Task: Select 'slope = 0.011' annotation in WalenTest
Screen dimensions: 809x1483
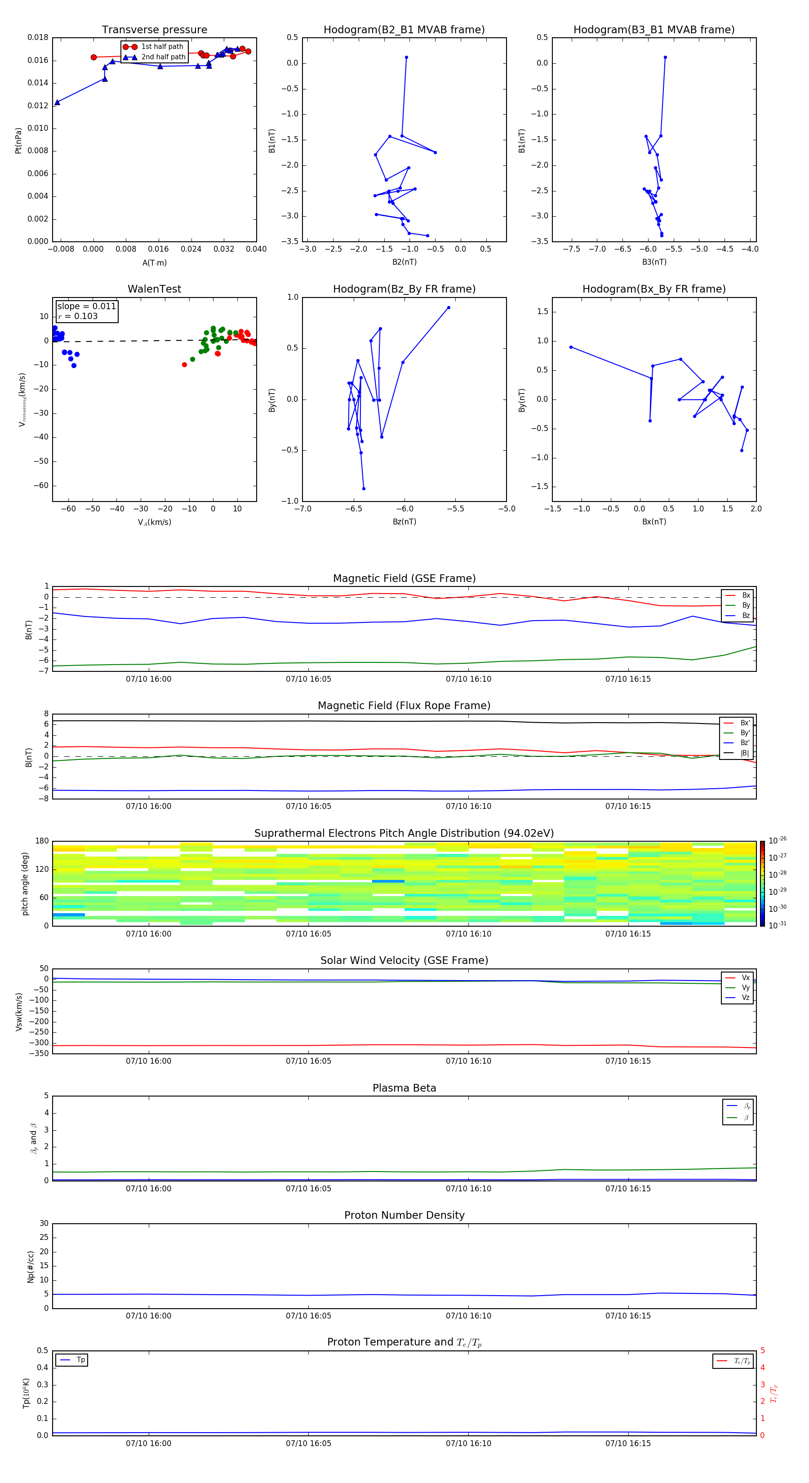Action: (86, 306)
